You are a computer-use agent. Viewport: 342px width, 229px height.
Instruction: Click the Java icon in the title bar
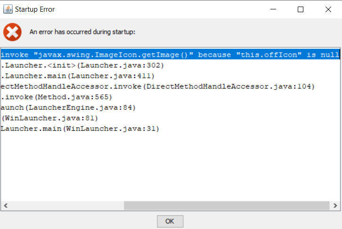(8, 9)
